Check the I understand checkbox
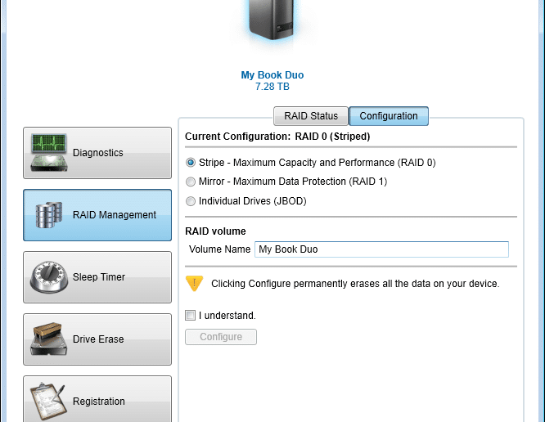 click(x=190, y=316)
